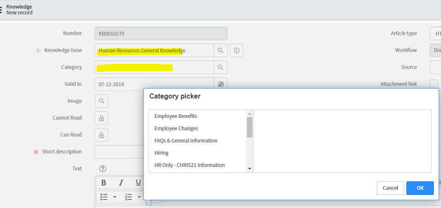This screenshot has width=441, height=208.
Task: Open the Valid to calendar picker
Action: [220, 84]
